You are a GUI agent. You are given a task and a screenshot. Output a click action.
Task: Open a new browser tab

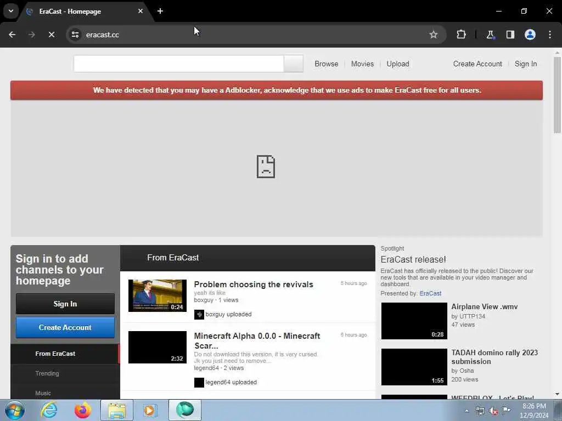pyautogui.click(x=160, y=11)
